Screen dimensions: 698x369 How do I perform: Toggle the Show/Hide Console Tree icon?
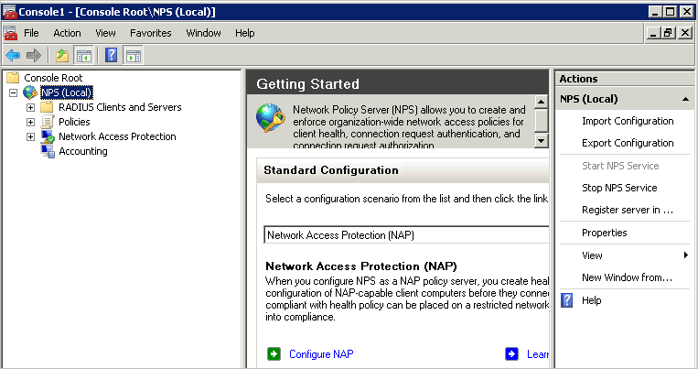[83, 55]
